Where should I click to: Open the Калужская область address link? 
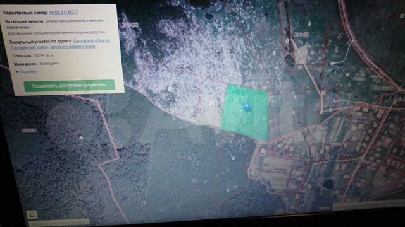pos(92,40)
